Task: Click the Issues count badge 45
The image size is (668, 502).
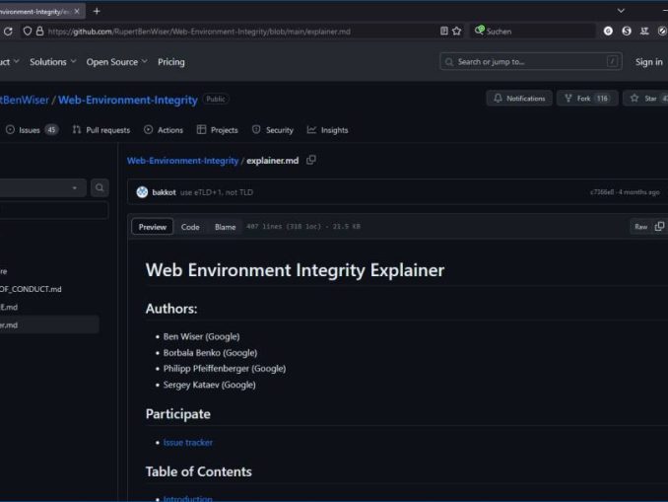Action: click(x=51, y=130)
